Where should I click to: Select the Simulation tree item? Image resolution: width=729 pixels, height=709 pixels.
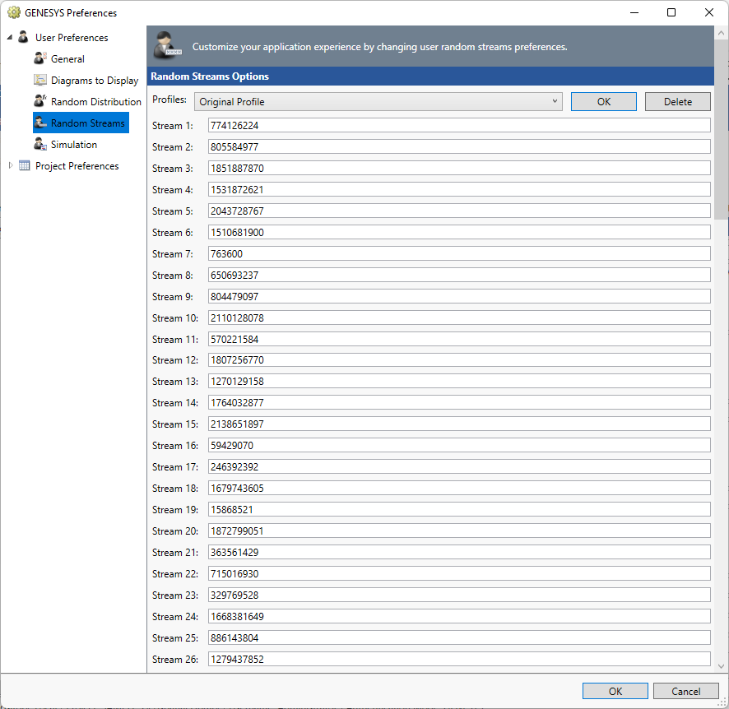tap(74, 145)
